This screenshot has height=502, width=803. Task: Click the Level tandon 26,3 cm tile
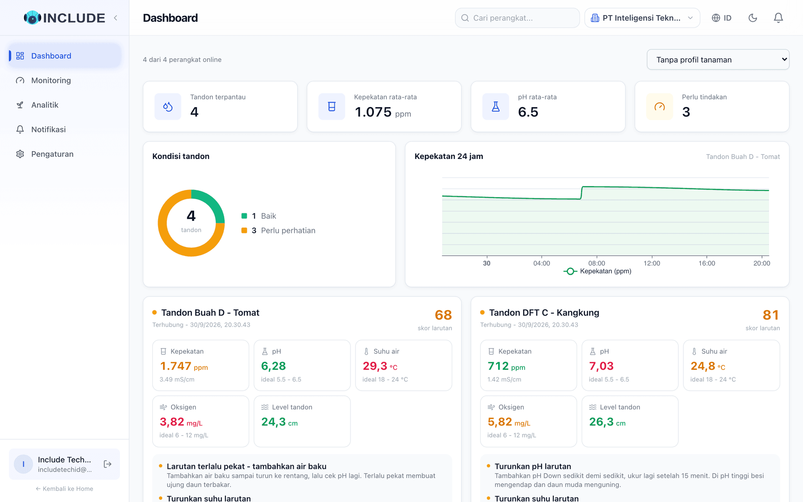click(630, 421)
